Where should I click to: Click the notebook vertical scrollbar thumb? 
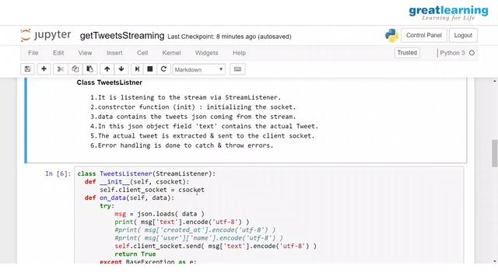(x=495, y=153)
